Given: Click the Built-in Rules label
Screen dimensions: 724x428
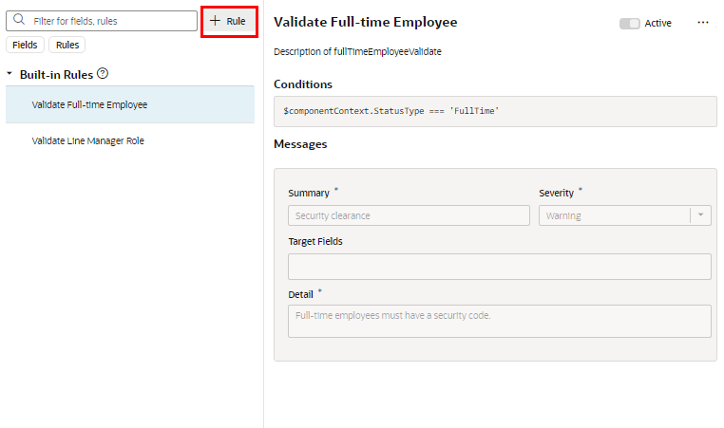Looking at the screenshot, I should click(x=56, y=75).
